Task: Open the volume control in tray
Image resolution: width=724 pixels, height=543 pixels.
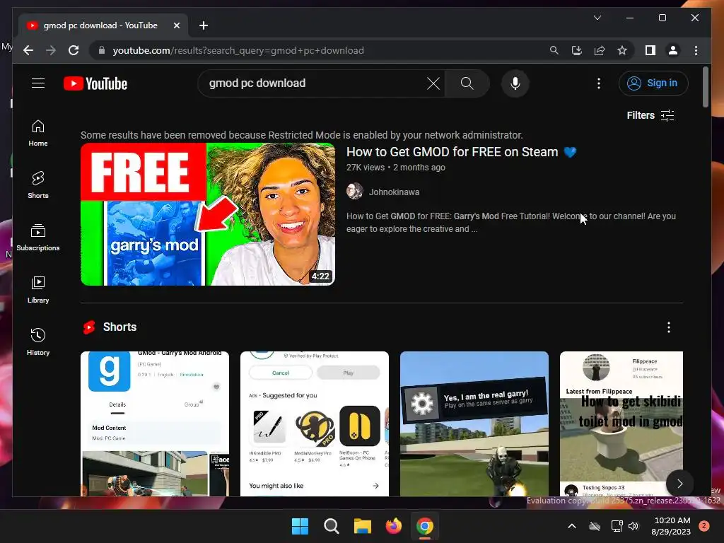Action: point(633,526)
